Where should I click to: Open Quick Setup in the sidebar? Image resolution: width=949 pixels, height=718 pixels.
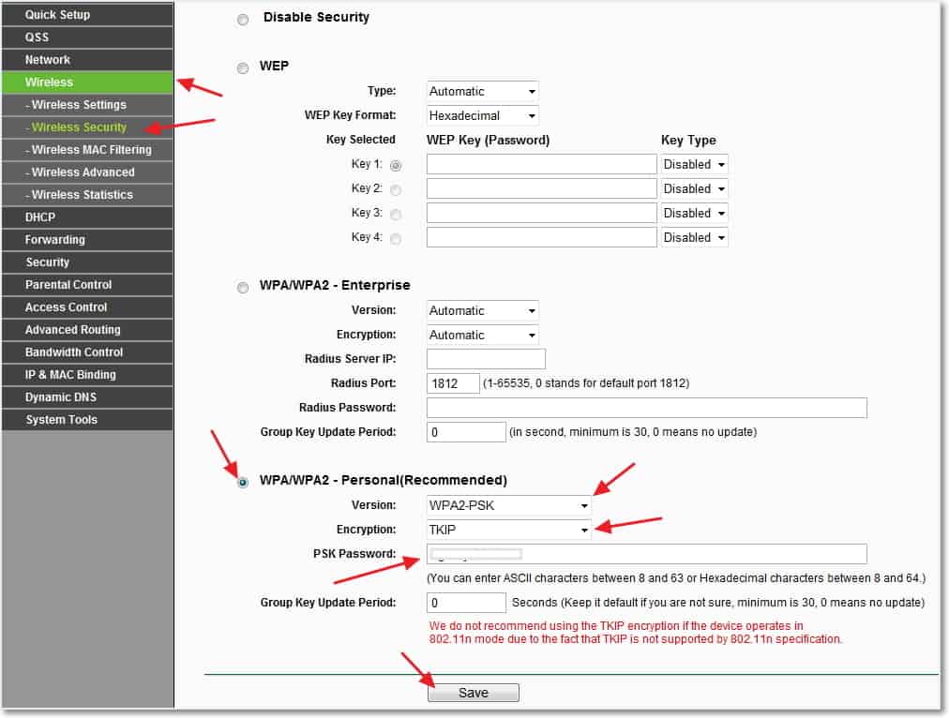tap(87, 14)
